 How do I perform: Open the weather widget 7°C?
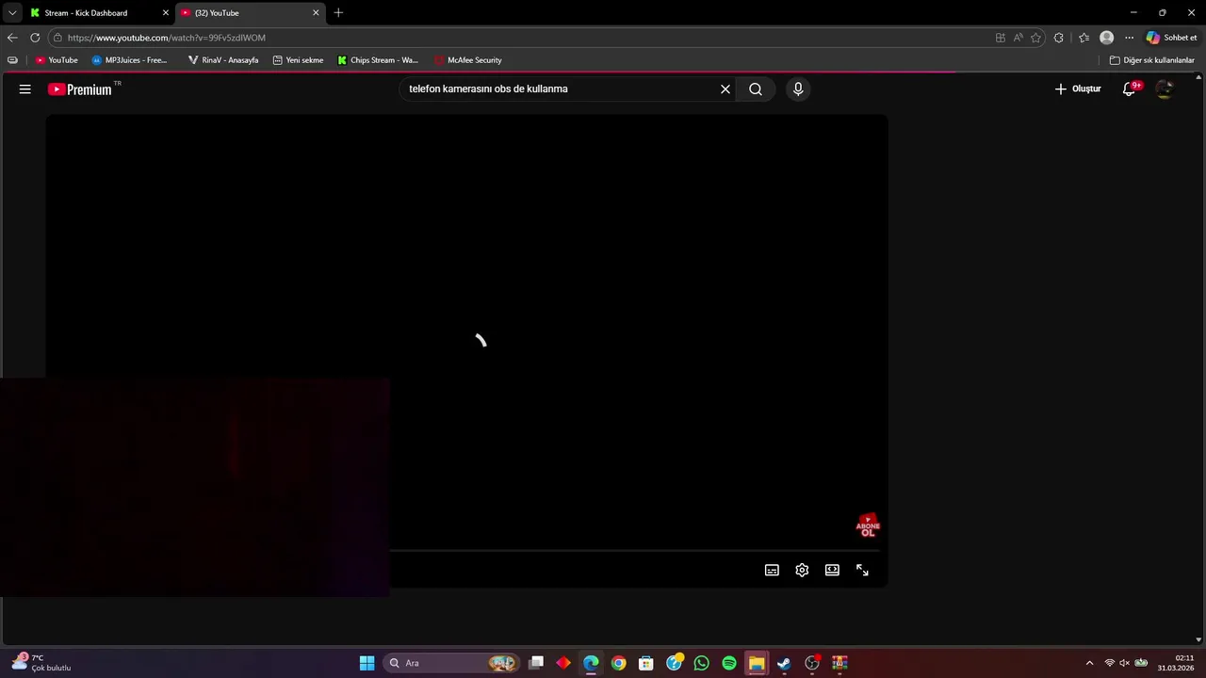click(41, 663)
